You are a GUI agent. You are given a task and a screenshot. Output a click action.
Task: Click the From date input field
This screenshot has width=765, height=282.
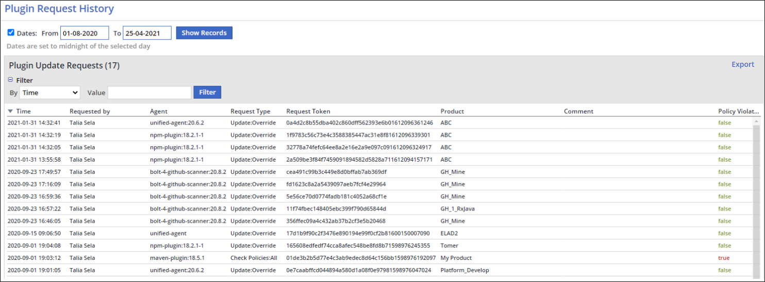click(x=85, y=33)
